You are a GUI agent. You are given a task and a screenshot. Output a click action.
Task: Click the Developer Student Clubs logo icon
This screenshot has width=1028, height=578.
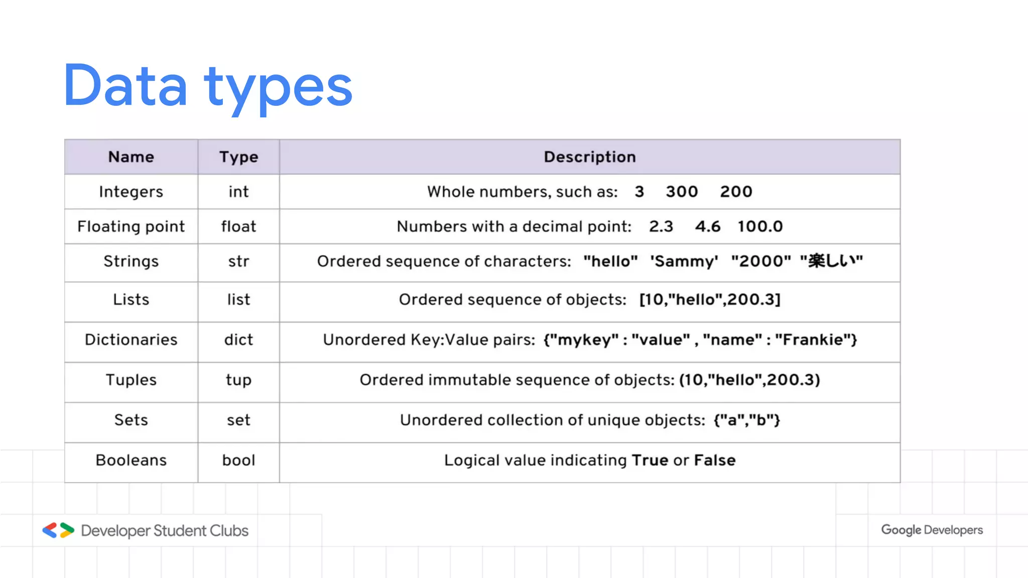[58, 530]
